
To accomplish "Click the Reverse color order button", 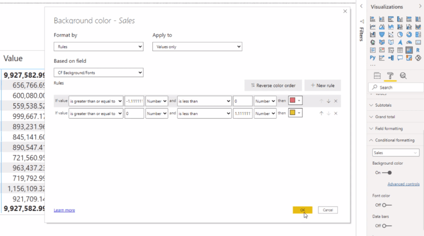I will [x=273, y=85].
